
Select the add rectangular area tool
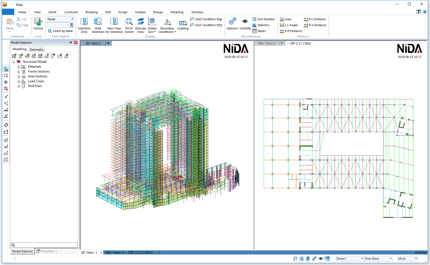point(6,132)
